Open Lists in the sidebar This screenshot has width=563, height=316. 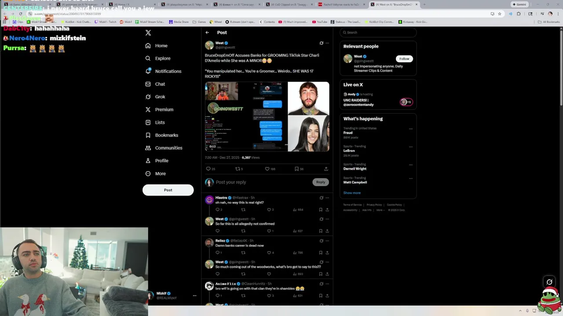point(155,122)
